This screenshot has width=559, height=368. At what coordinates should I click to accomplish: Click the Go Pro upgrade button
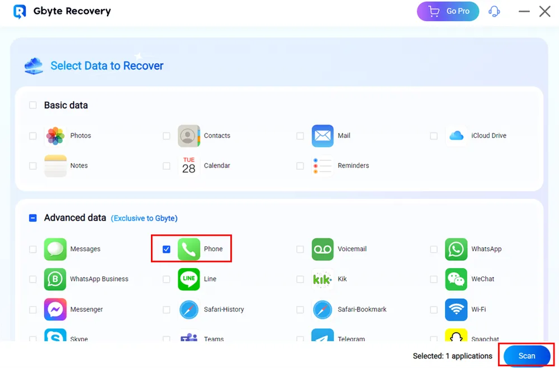coord(448,11)
